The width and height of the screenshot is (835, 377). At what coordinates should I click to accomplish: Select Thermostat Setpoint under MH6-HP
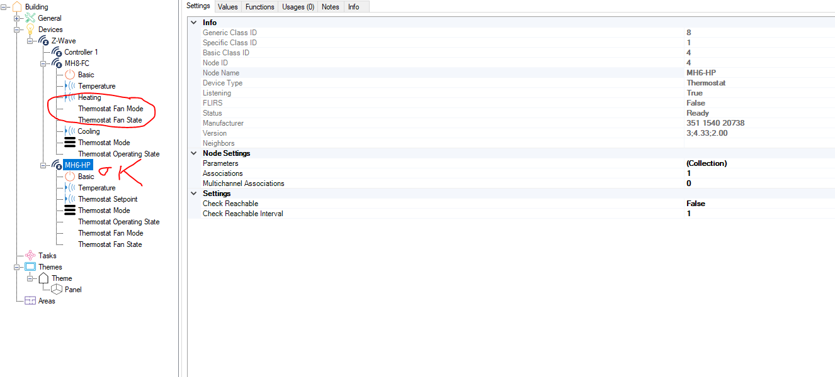click(x=107, y=199)
